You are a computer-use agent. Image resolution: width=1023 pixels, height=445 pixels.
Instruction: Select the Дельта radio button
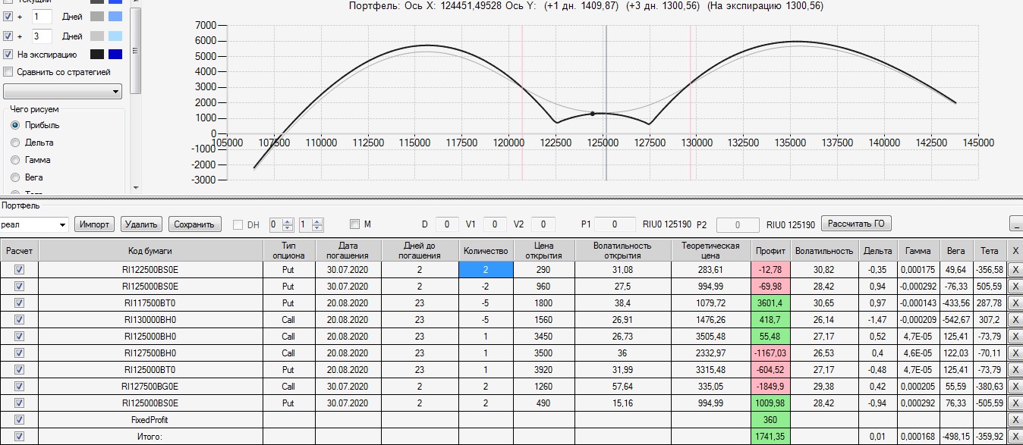click(15, 143)
